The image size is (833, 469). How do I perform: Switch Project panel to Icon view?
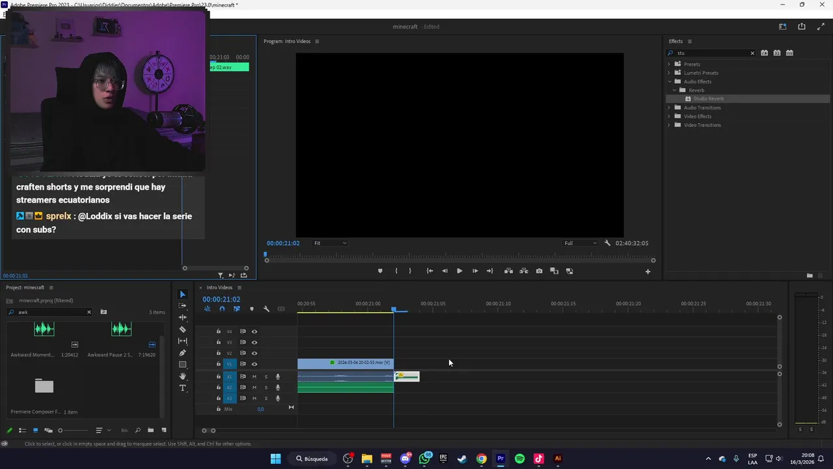pos(35,431)
